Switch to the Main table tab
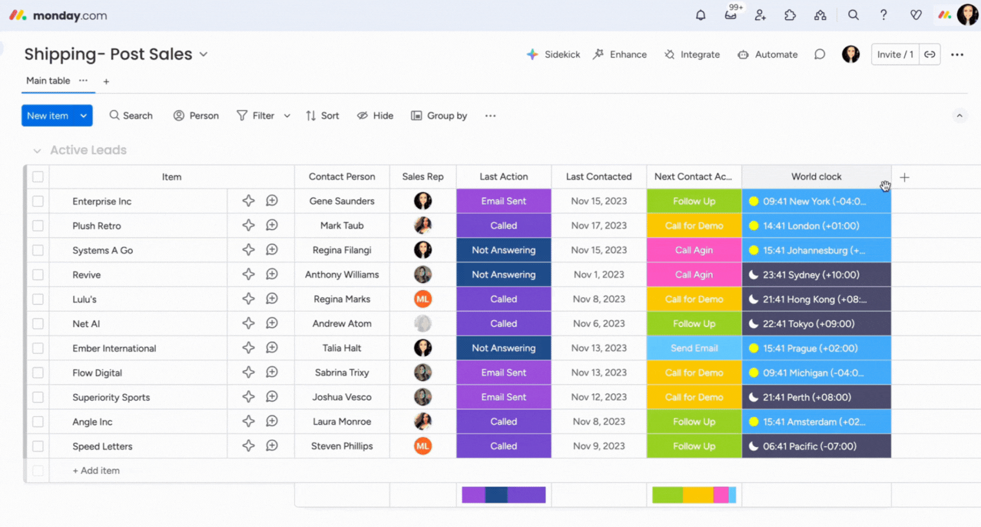Screen dimensions: 981x527 pyautogui.click(x=48, y=81)
